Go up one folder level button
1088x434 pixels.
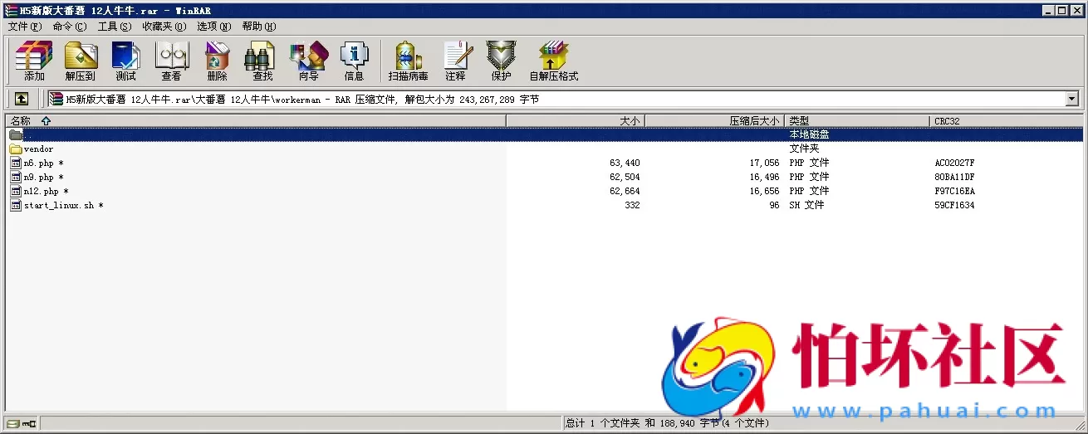[x=22, y=99]
